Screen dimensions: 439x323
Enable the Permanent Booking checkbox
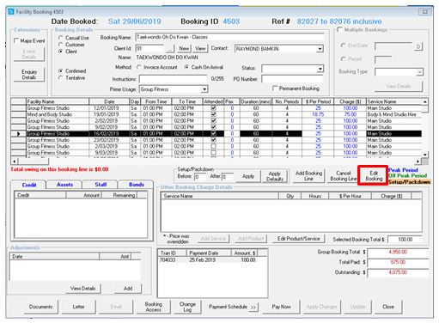pos(275,88)
